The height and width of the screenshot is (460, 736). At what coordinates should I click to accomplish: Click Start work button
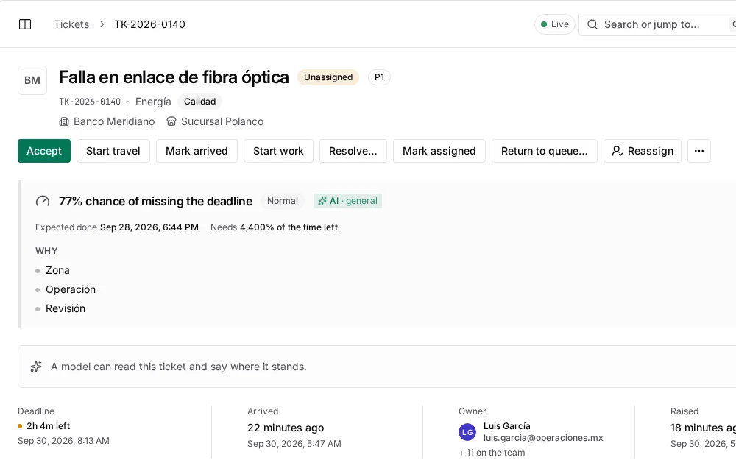(278, 151)
